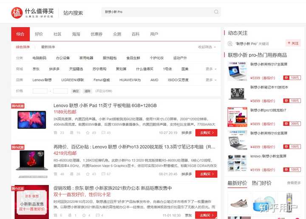Screen dimensions: 306x219
Task: Open the sneaker product thumbnail
Action: [239, 203]
